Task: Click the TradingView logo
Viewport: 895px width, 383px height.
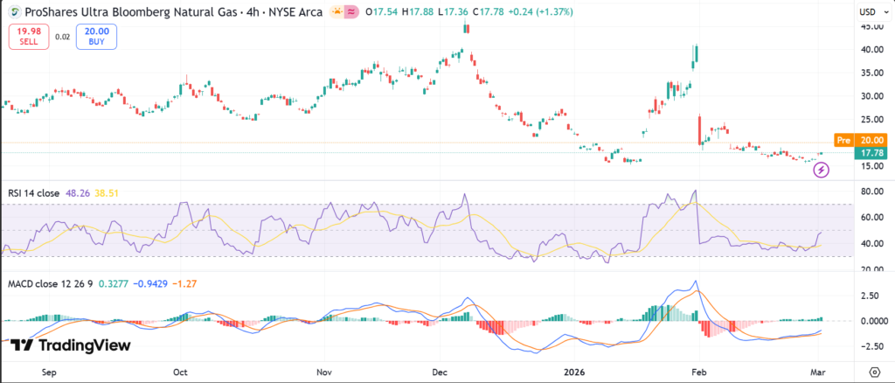Action: pos(71,345)
